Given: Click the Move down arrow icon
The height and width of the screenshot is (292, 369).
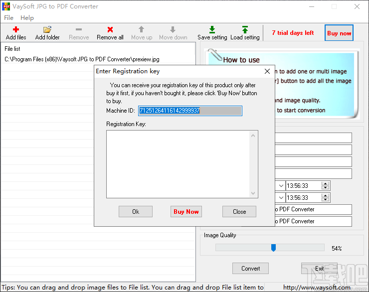Looking at the screenshot, I should (x=173, y=29).
